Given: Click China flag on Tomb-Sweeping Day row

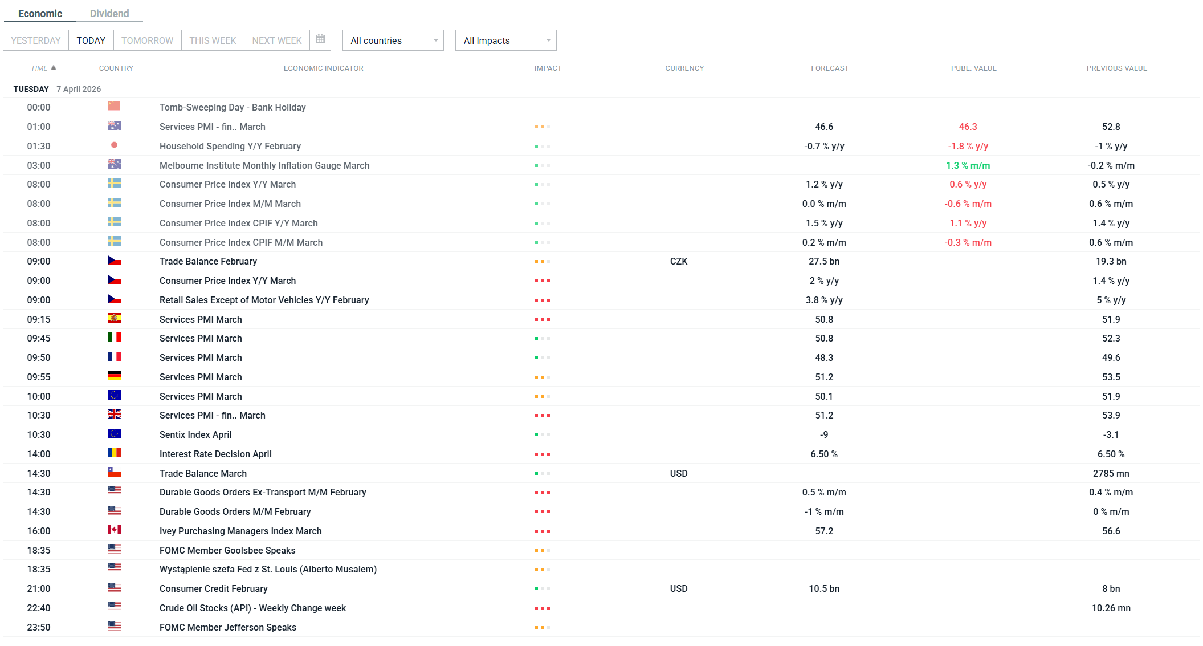Looking at the screenshot, I should pos(114,107).
